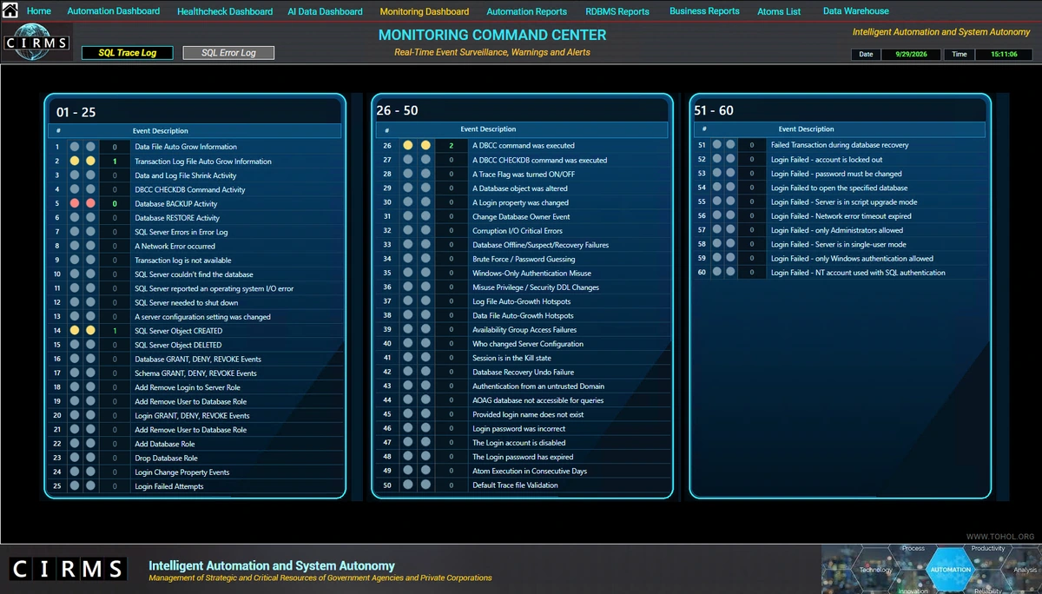Click second yellow indicator on row 26

point(425,146)
